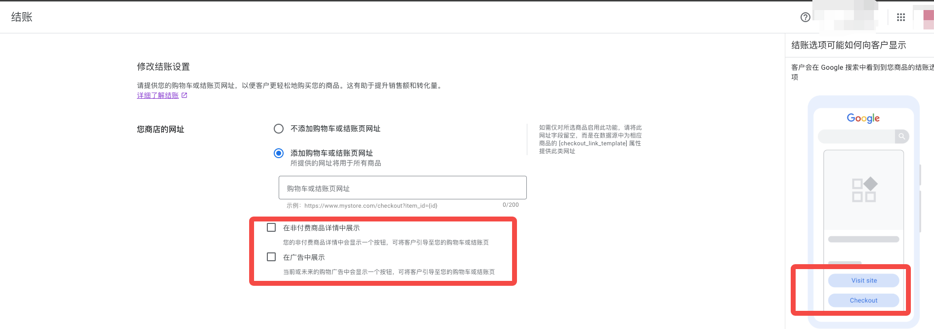This screenshot has height=329, width=934.
Task: Tick the 在广告中展示 checkbox
Action: tap(271, 257)
